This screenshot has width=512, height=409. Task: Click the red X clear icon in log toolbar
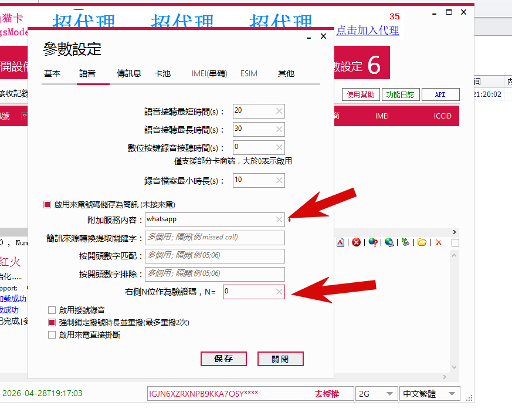click(439, 242)
